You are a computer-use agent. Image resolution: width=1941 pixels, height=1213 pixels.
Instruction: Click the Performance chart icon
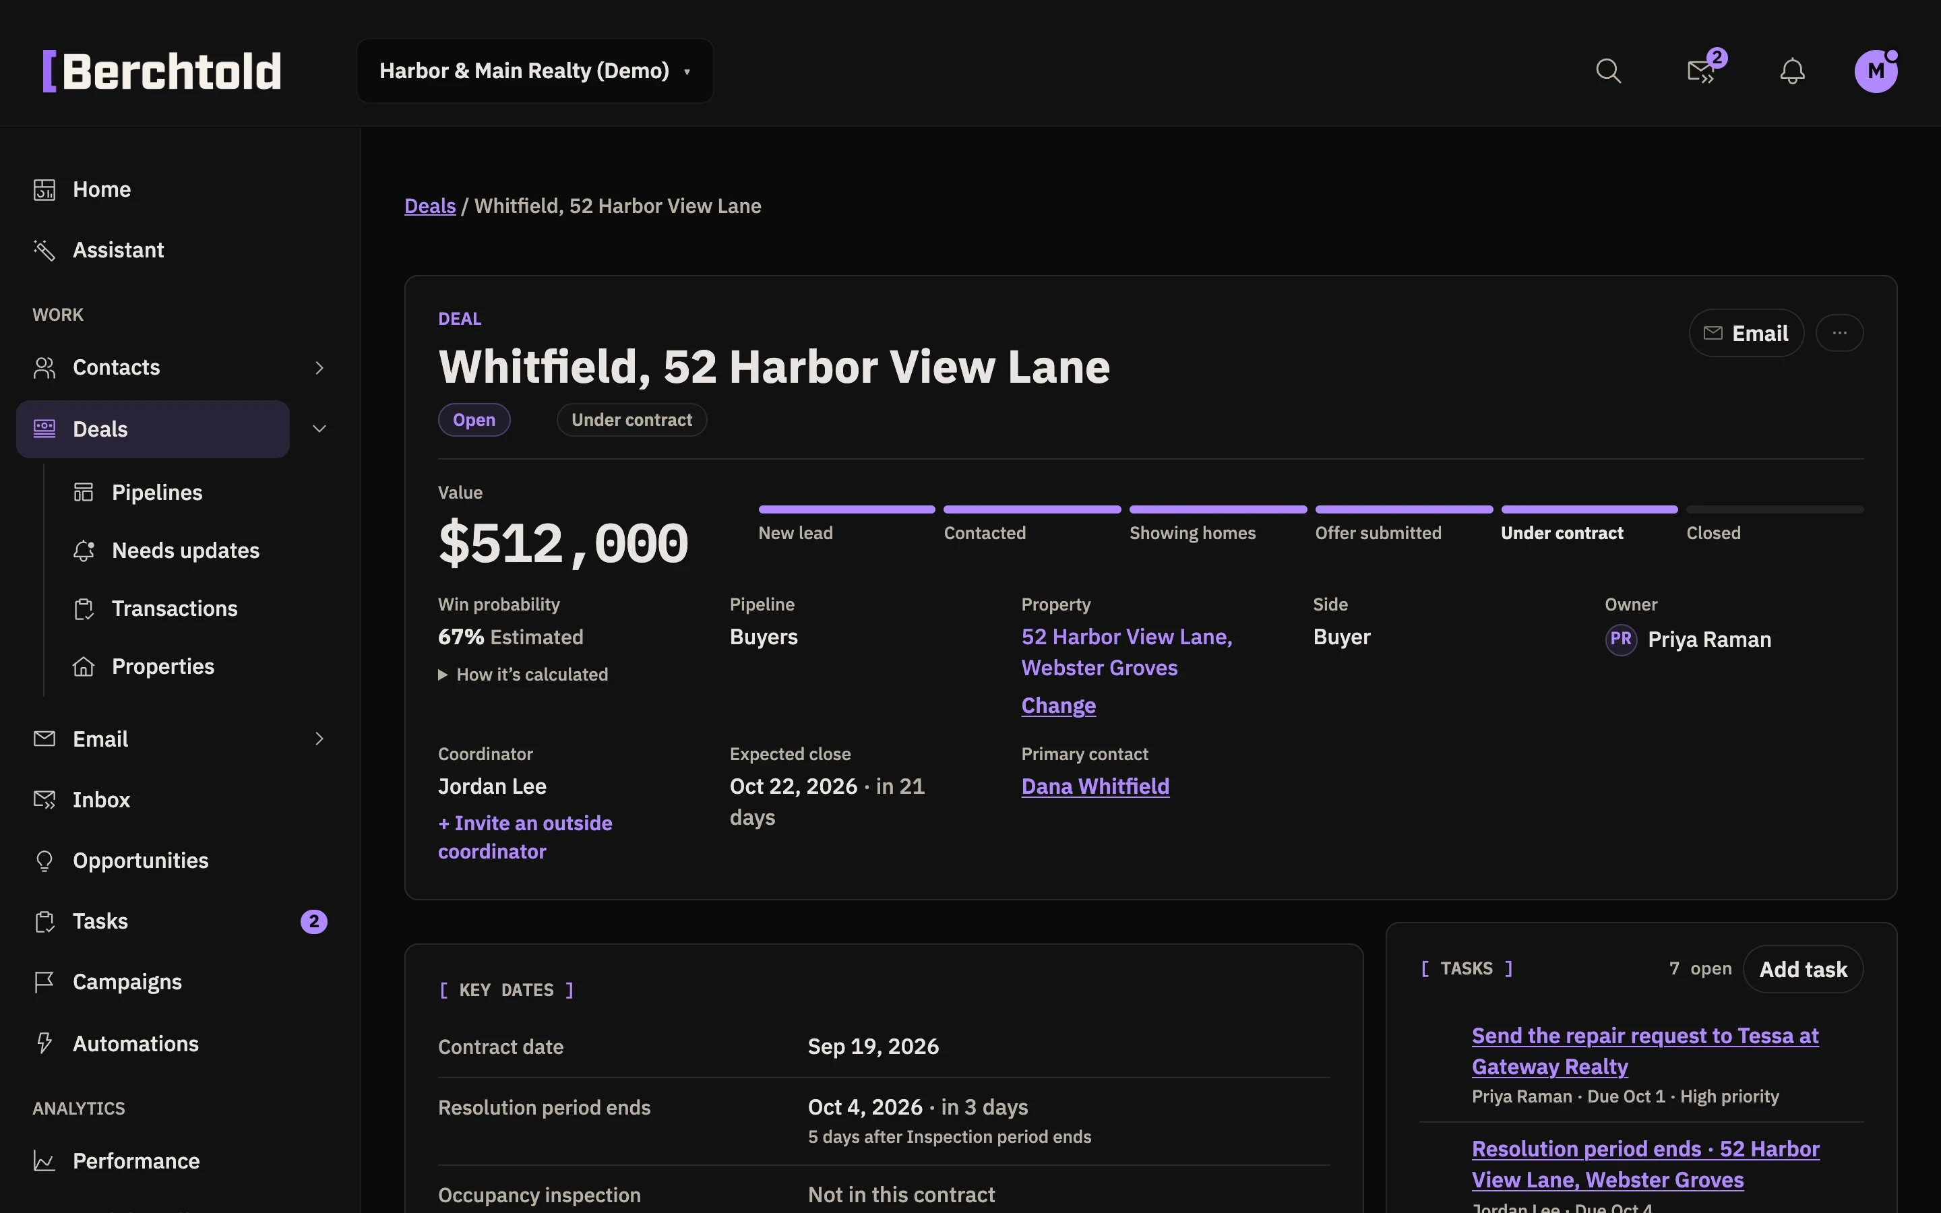point(45,1161)
